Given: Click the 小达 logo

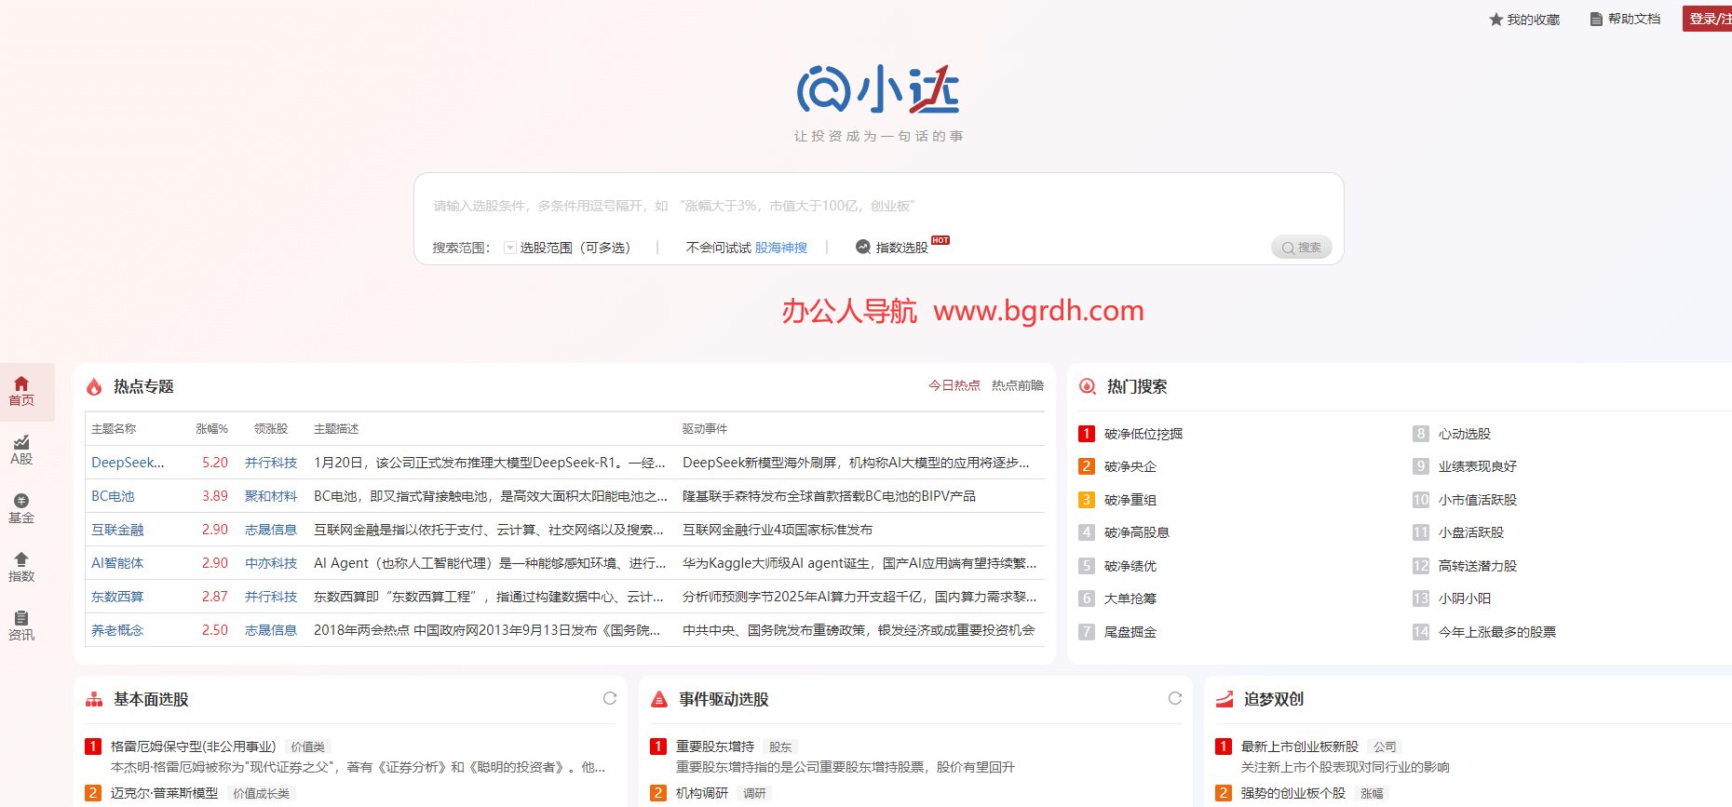Looking at the screenshot, I should pos(878,90).
